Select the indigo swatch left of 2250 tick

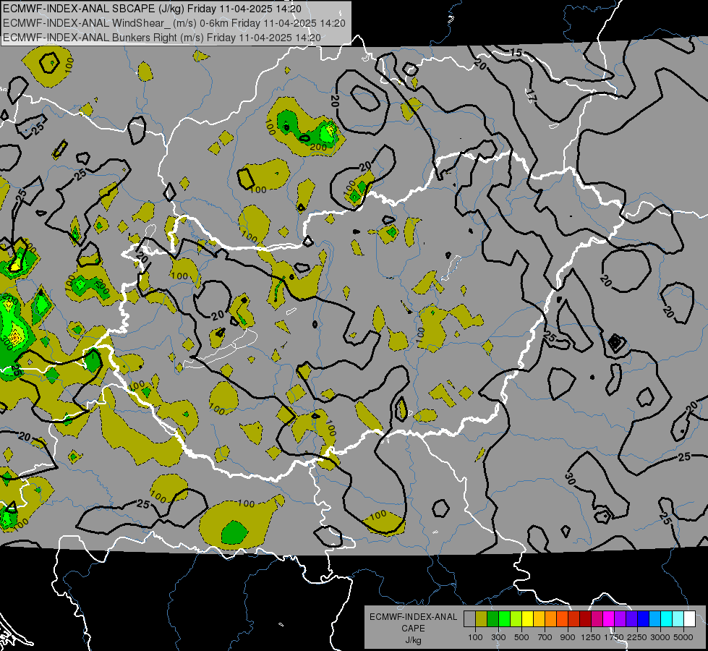[x=632, y=619]
